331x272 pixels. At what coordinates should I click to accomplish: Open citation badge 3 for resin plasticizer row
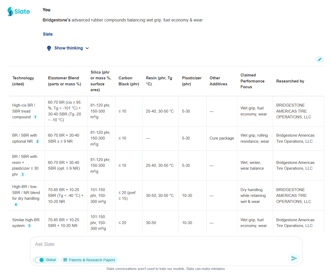pyautogui.click(x=23, y=174)
